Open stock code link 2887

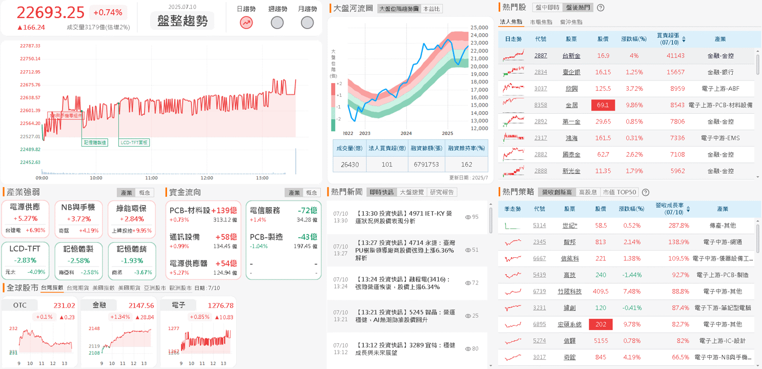click(541, 55)
